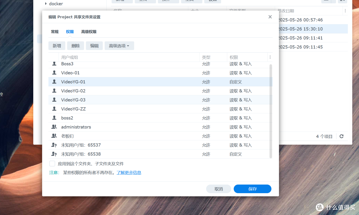Open the 高级选项 dropdown
This screenshot has width=359, height=215.
point(119,46)
